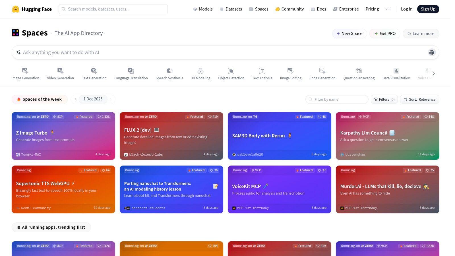Open the Language Translation category icon

(131, 71)
